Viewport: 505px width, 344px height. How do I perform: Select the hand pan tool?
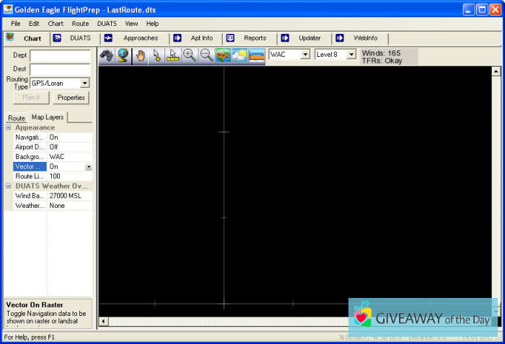coord(141,55)
